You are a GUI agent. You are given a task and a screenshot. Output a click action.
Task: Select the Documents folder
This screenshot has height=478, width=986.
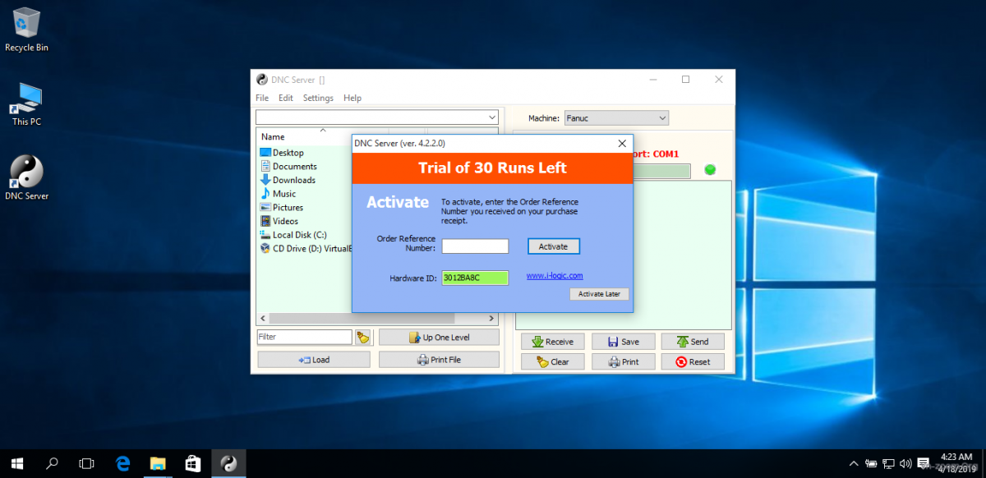[x=294, y=167]
